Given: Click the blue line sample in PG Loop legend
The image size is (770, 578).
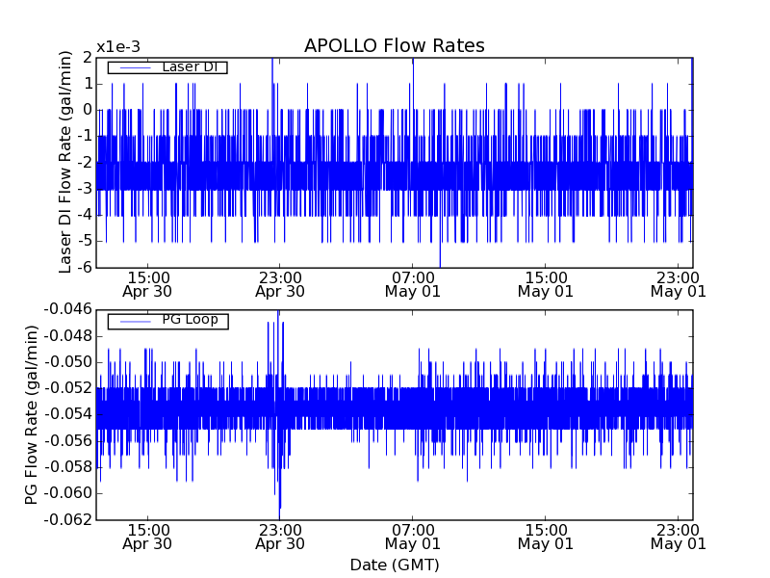Looking at the screenshot, I should (133, 321).
